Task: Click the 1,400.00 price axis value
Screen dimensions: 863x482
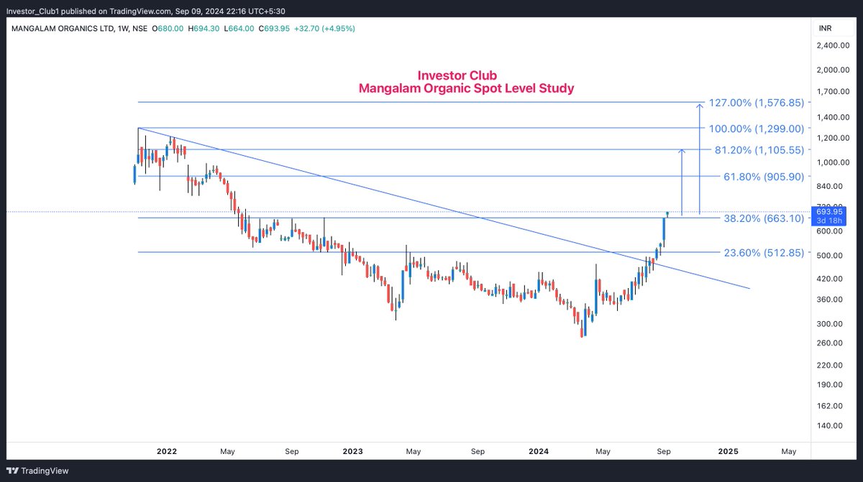Action: [834, 117]
